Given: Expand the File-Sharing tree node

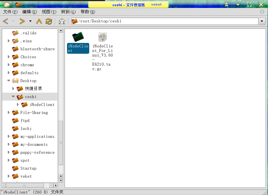Looking at the screenshot, I should coord(9,113).
